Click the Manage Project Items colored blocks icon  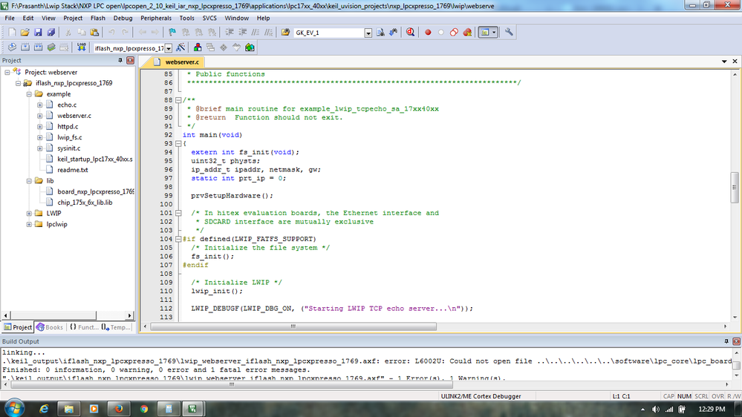click(x=198, y=47)
